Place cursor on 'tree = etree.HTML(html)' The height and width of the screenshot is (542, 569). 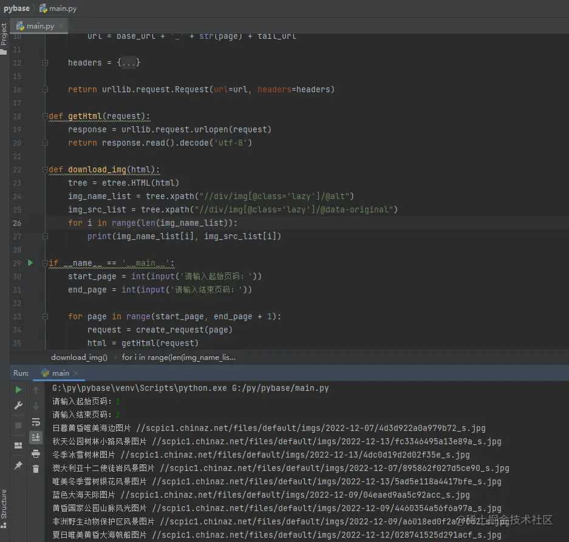point(123,183)
